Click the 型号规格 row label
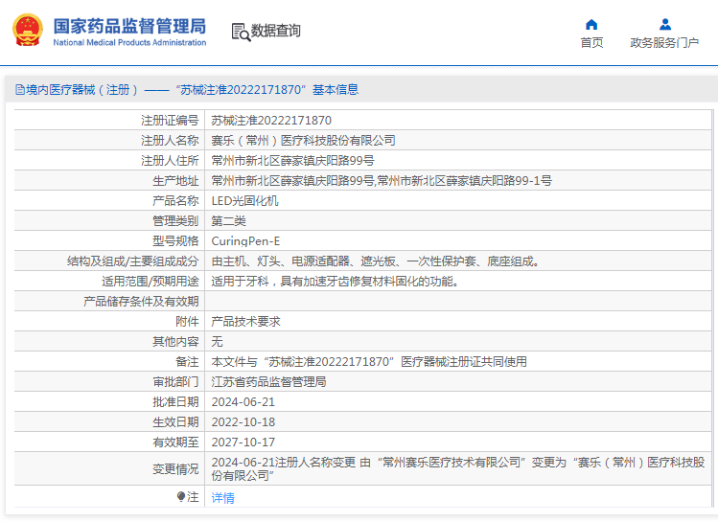Viewport: 718px width, 522px height. click(x=175, y=241)
